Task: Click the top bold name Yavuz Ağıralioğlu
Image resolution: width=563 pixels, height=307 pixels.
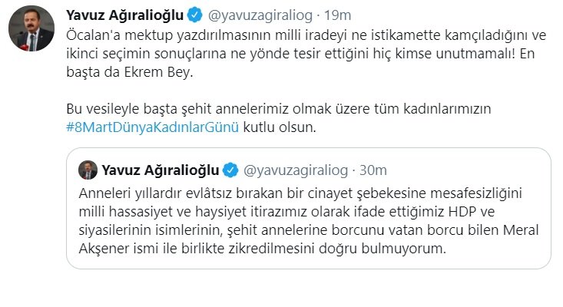Action: [125, 15]
